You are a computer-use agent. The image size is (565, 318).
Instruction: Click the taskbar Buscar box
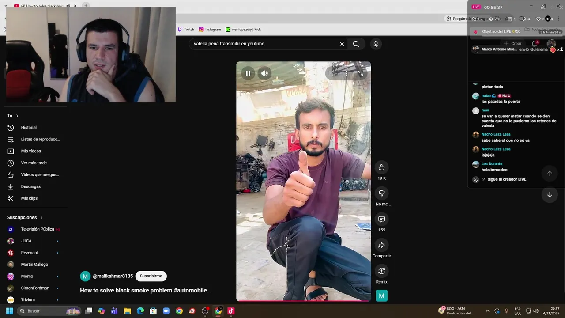click(x=49, y=311)
